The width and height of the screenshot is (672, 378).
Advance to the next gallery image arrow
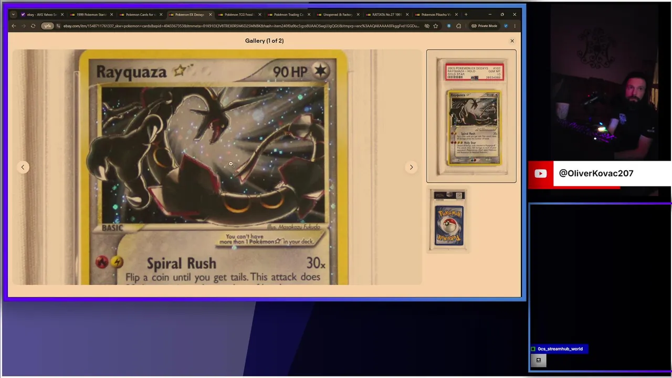click(411, 167)
